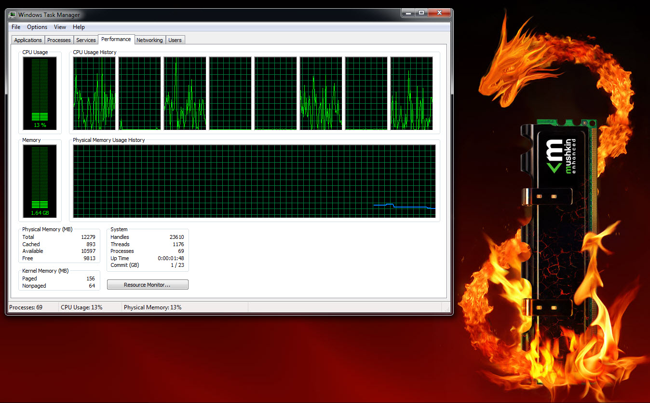The width and height of the screenshot is (650, 403).
Task: Switch to the Services tab
Action: point(86,40)
